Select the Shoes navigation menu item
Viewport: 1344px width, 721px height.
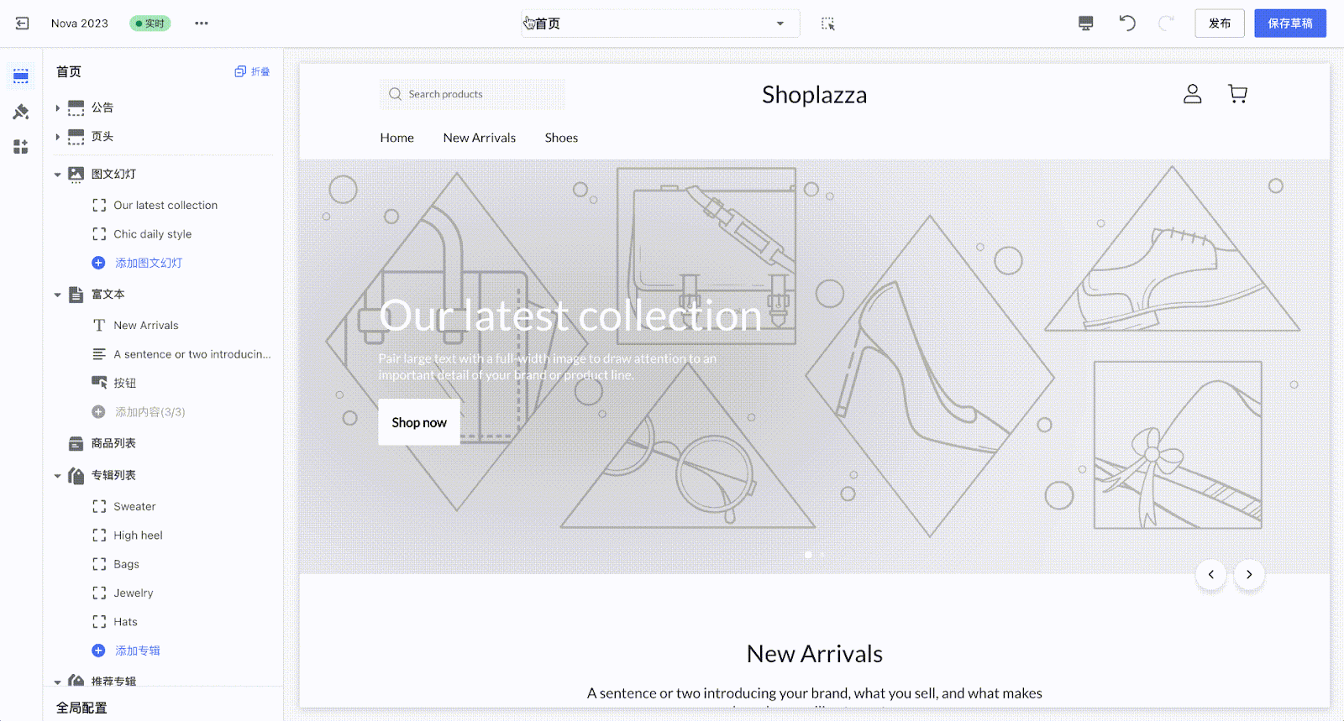(561, 138)
